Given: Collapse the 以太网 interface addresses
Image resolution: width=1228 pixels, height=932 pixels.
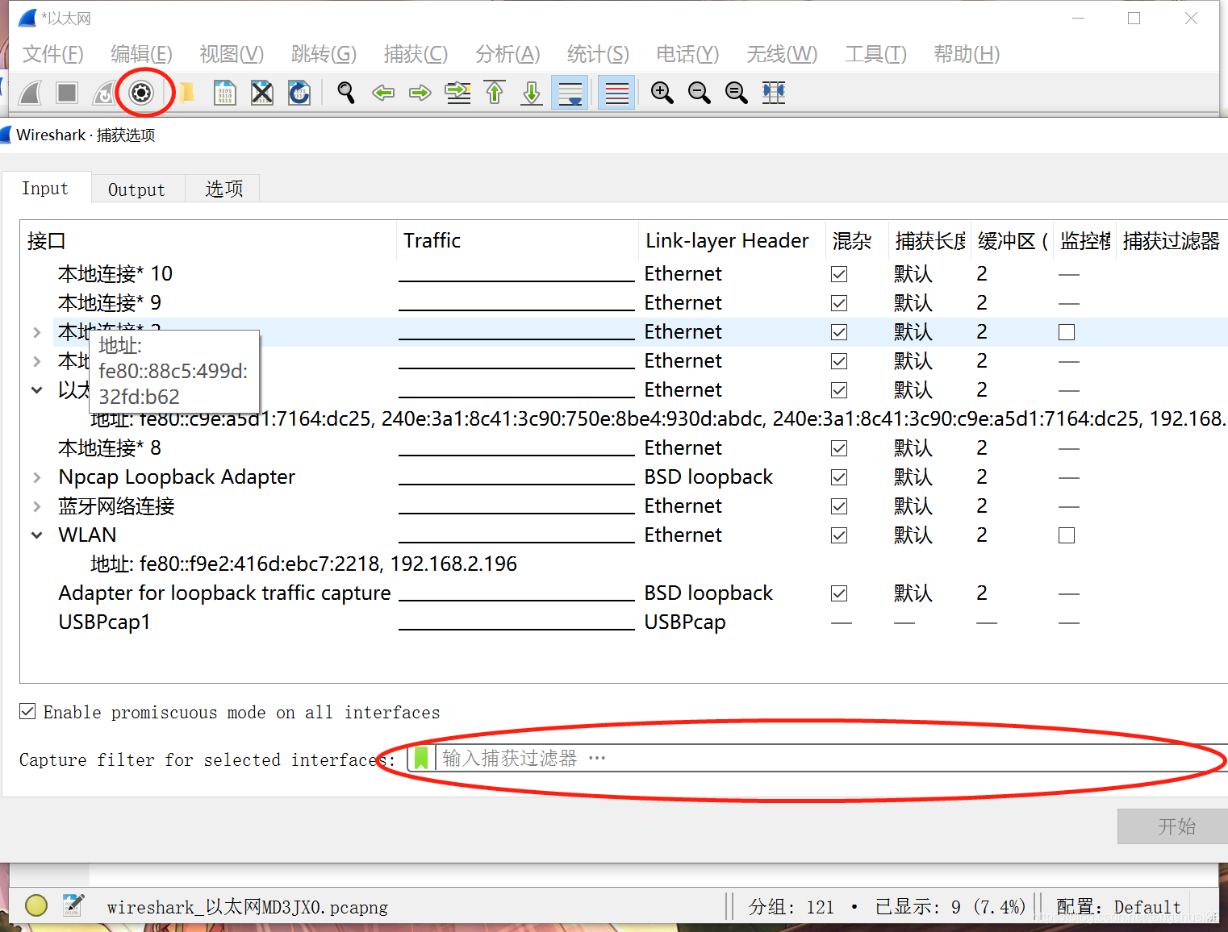Looking at the screenshot, I should pyautogui.click(x=37, y=390).
